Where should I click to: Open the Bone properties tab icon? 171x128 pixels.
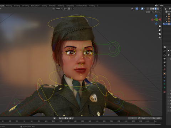tap(165, 87)
